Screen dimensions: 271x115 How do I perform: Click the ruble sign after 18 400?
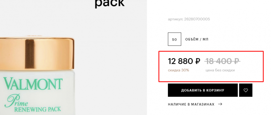tap(237, 61)
